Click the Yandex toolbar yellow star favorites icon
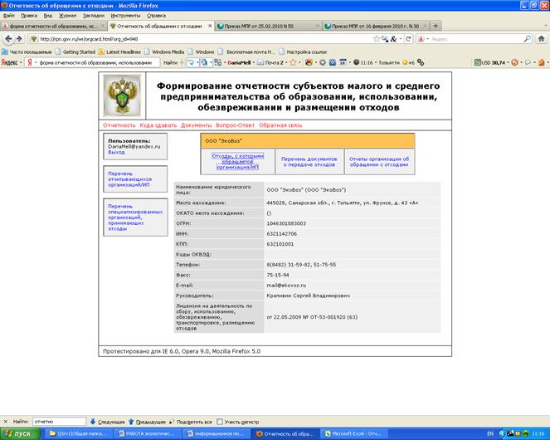The image size is (550, 440). [293, 62]
